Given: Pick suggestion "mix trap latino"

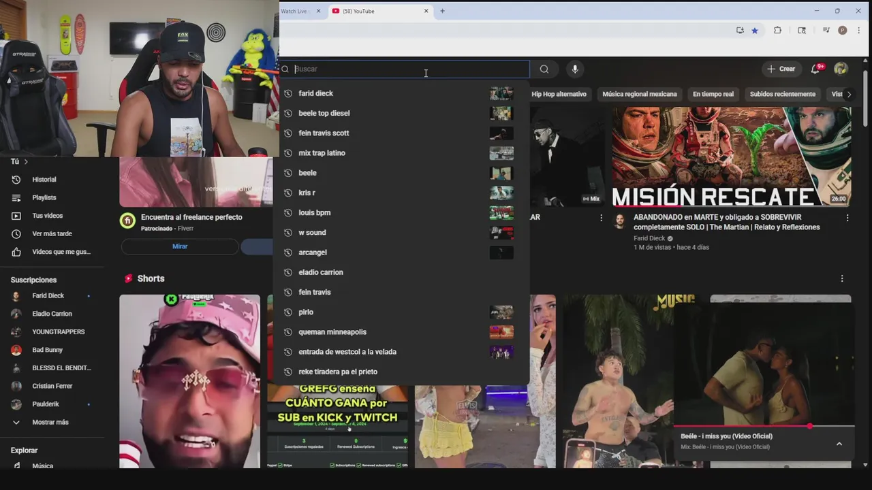Looking at the screenshot, I should pos(401,153).
